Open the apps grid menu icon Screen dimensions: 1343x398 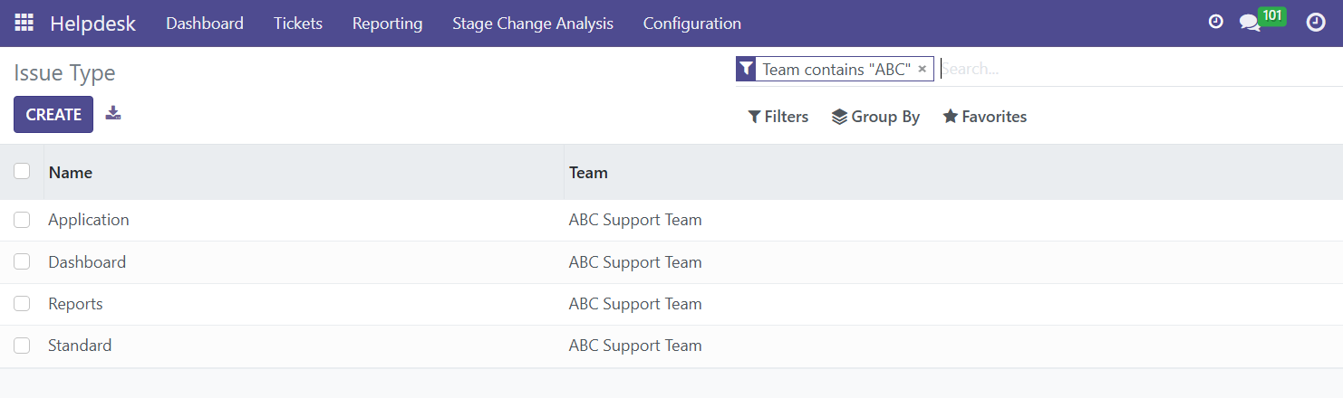pyautogui.click(x=24, y=23)
